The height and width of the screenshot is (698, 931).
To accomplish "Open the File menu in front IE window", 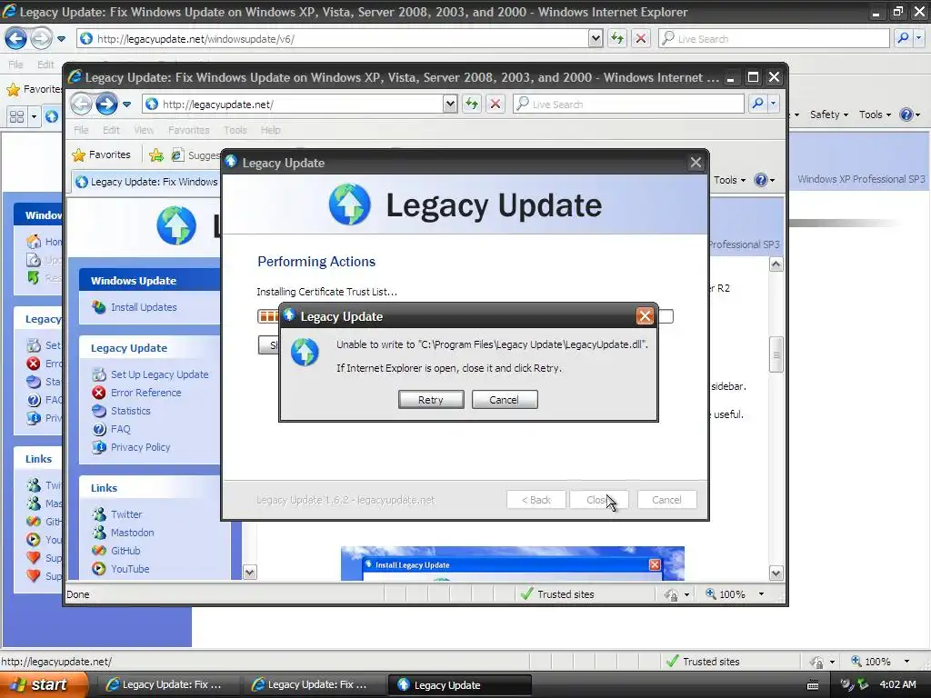I will 81,130.
